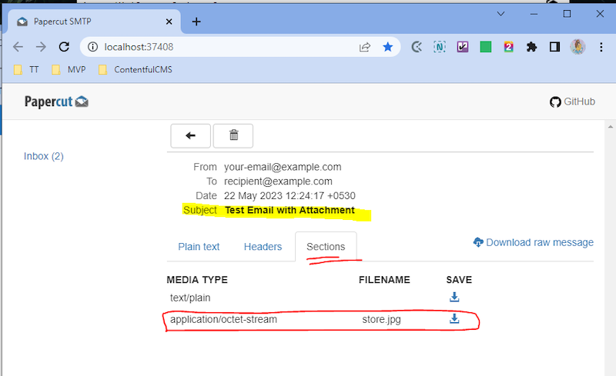Maximize the browser window
The image size is (616, 376).
tap(567, 14)
